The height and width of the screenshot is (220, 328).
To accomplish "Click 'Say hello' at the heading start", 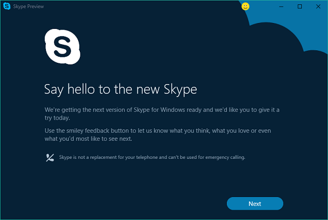I will (x=63, y=88).
